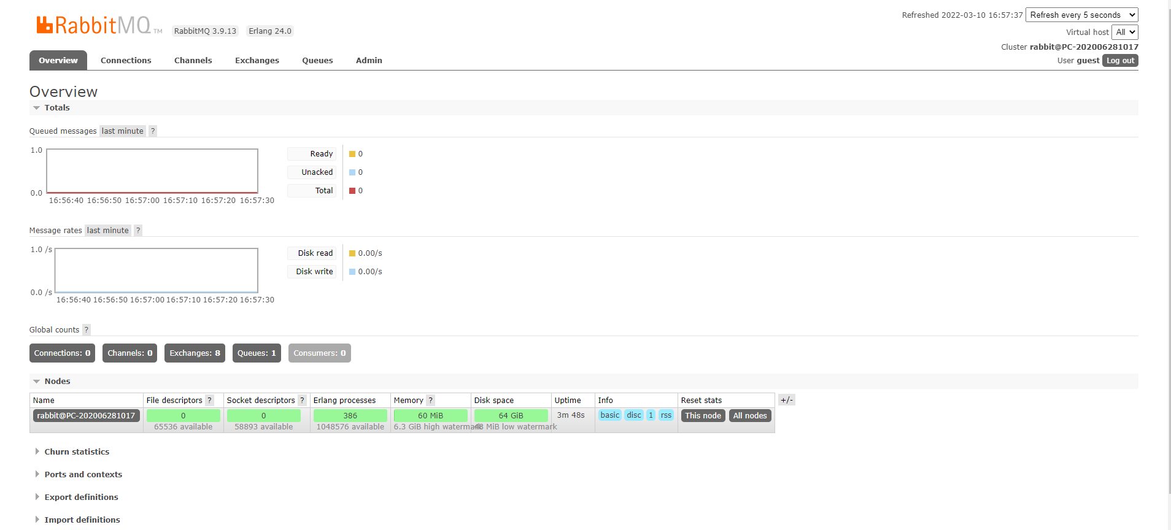The image size is (1171, 530).
Task: Click the Disk write legend swatch
Action: pos(352,272)
